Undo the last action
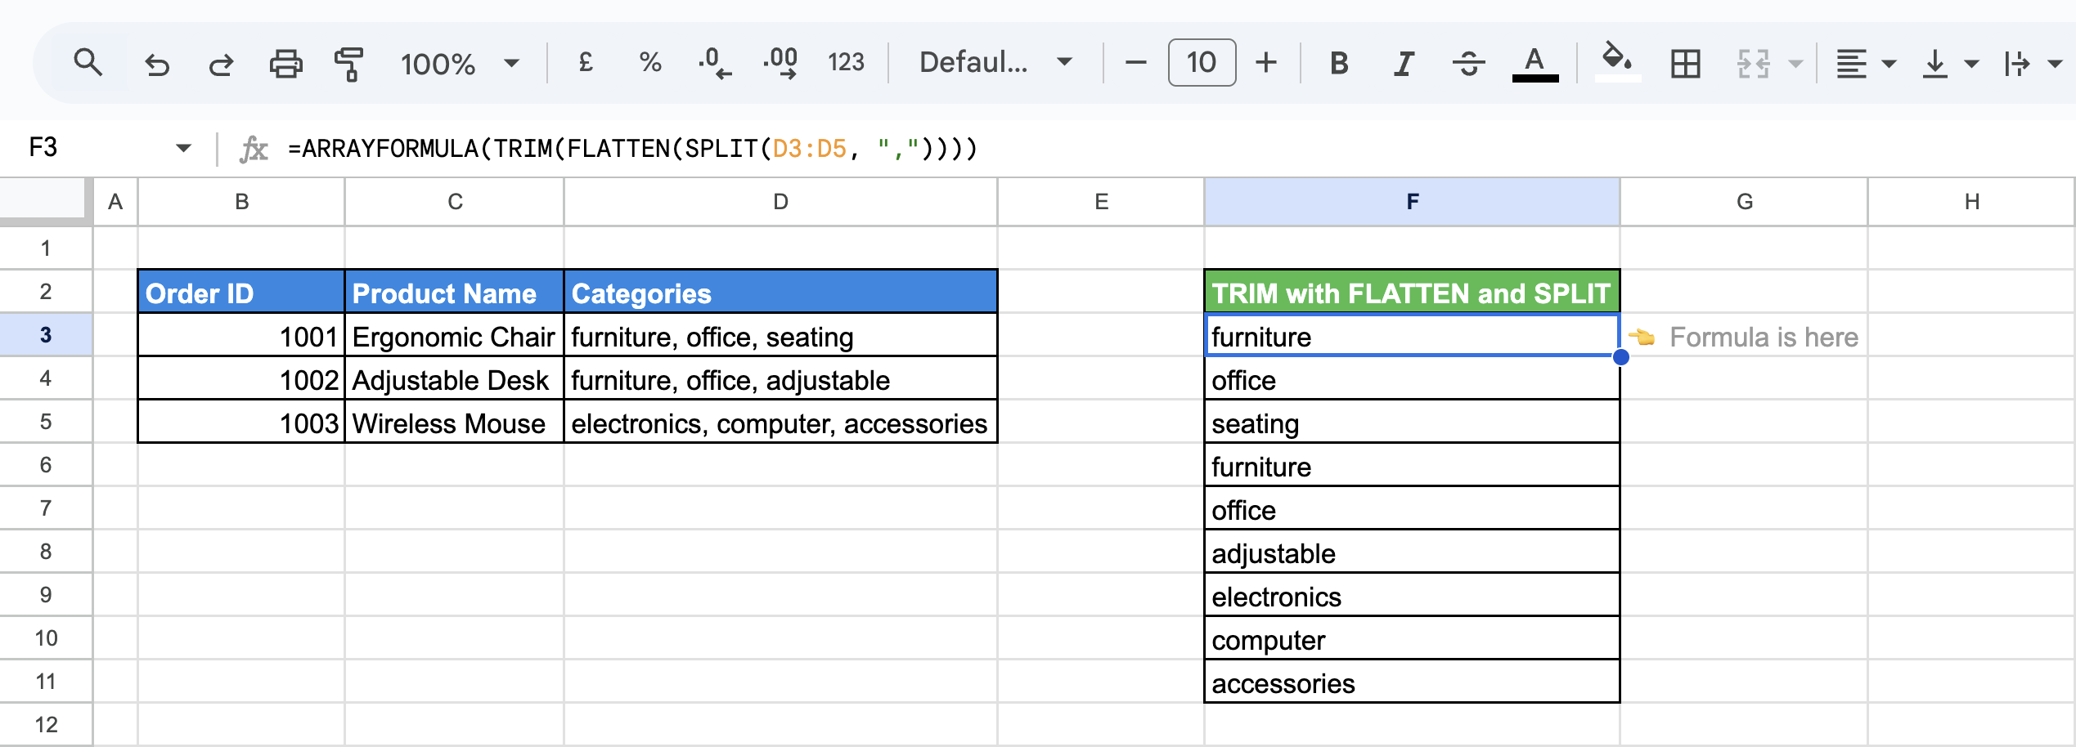Image resolution: width=2076 pixels, height=747 pixels. pyautogui.click(x=156, y=63)
